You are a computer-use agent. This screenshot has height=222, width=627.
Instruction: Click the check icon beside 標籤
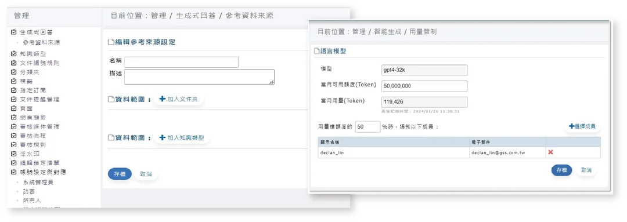(14, 81)
